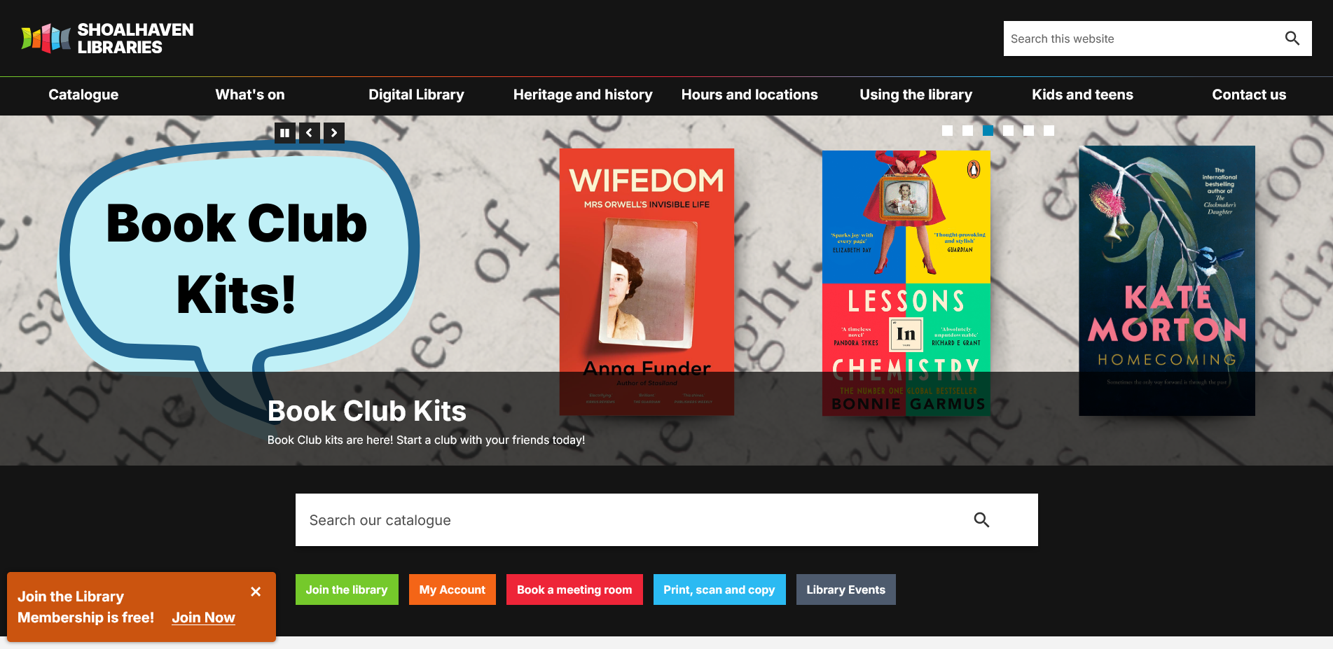Click the green Join the library button

(347, 589)
